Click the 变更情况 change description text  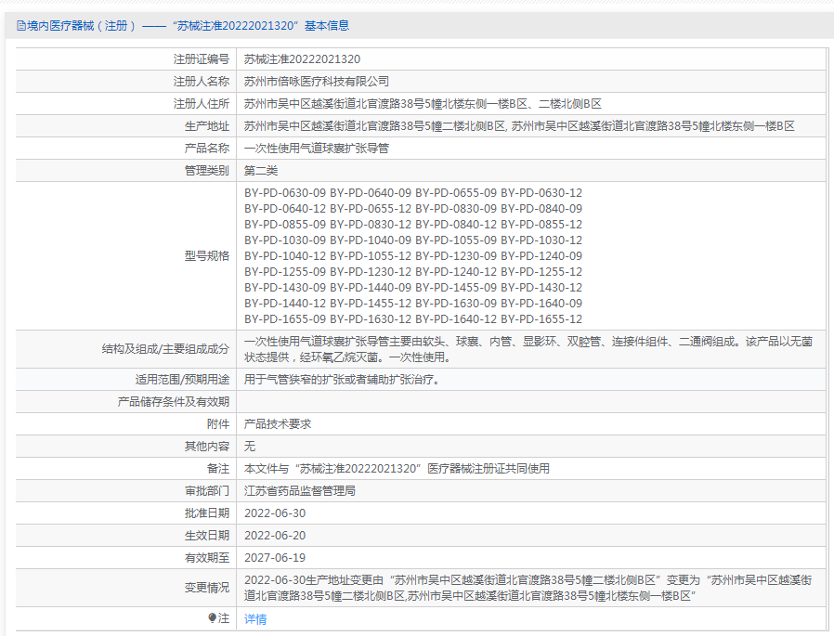tap(528, 588)
